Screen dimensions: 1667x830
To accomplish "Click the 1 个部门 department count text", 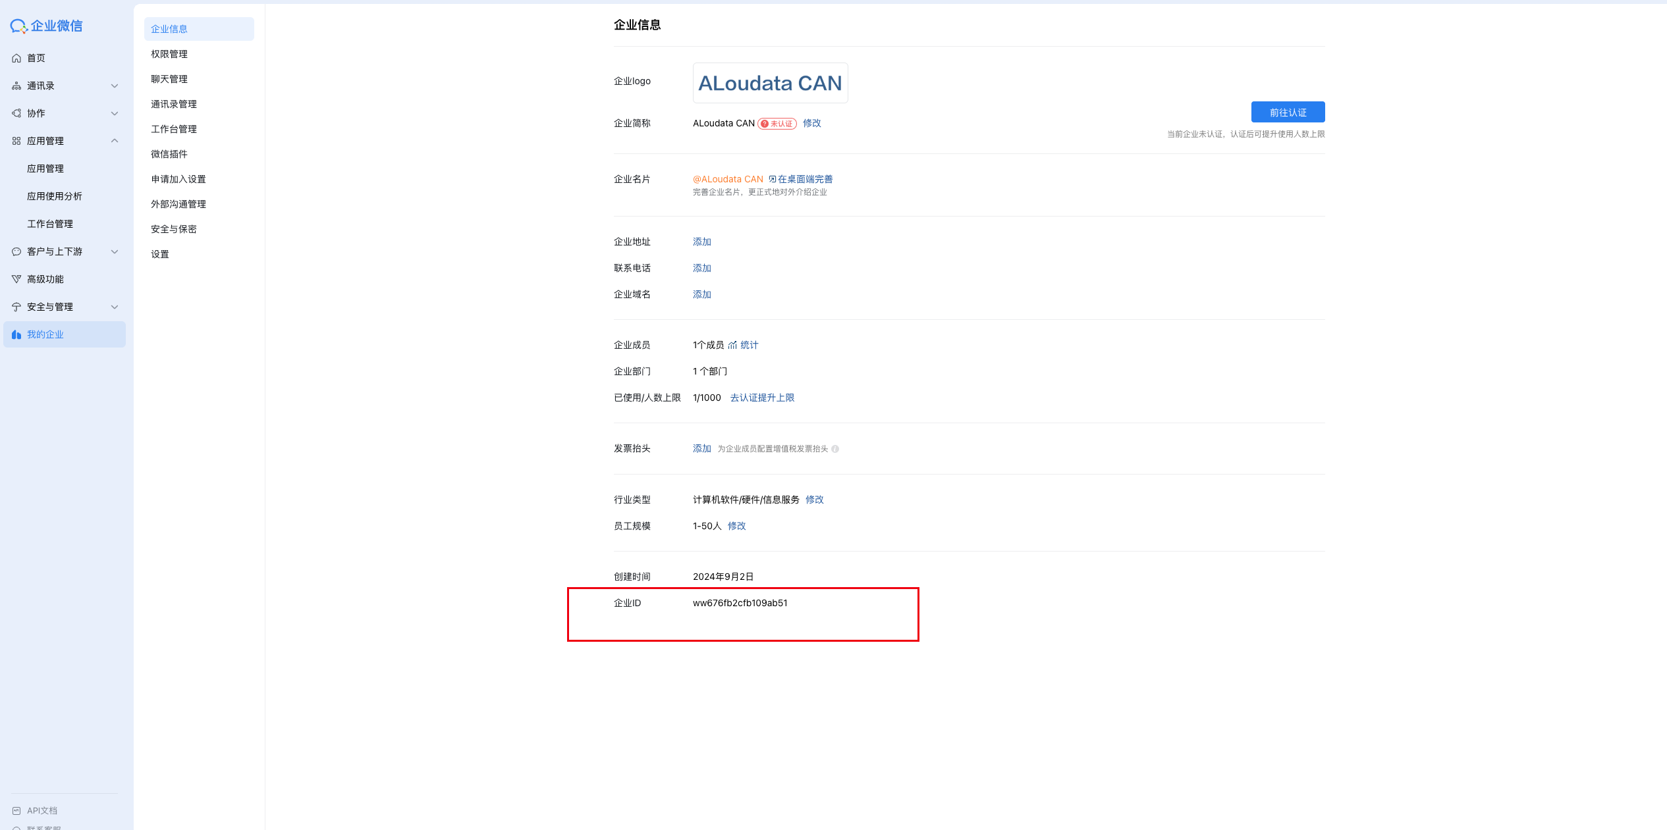I will 710,372.
